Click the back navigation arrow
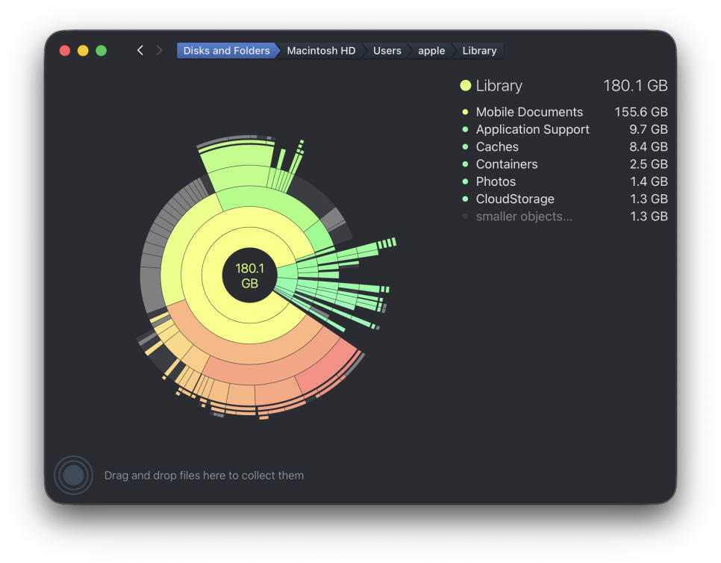The image size is (721, 563). pos(140,51)
